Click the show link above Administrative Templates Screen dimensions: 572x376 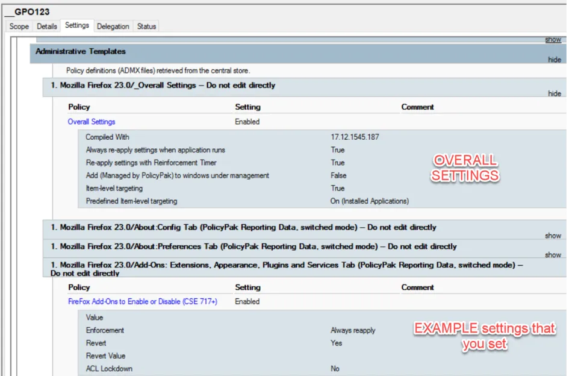(553, 40)
